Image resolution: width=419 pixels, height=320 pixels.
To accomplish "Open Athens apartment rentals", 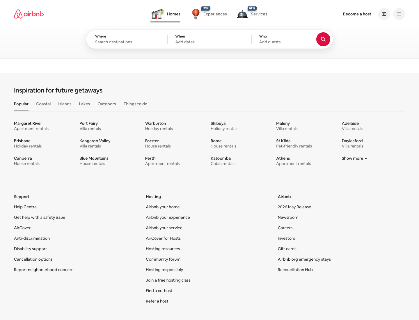I will click(x=293, y=161).
